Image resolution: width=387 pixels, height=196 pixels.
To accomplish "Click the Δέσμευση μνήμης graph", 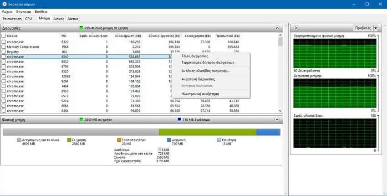I will [x=335, y=93].
